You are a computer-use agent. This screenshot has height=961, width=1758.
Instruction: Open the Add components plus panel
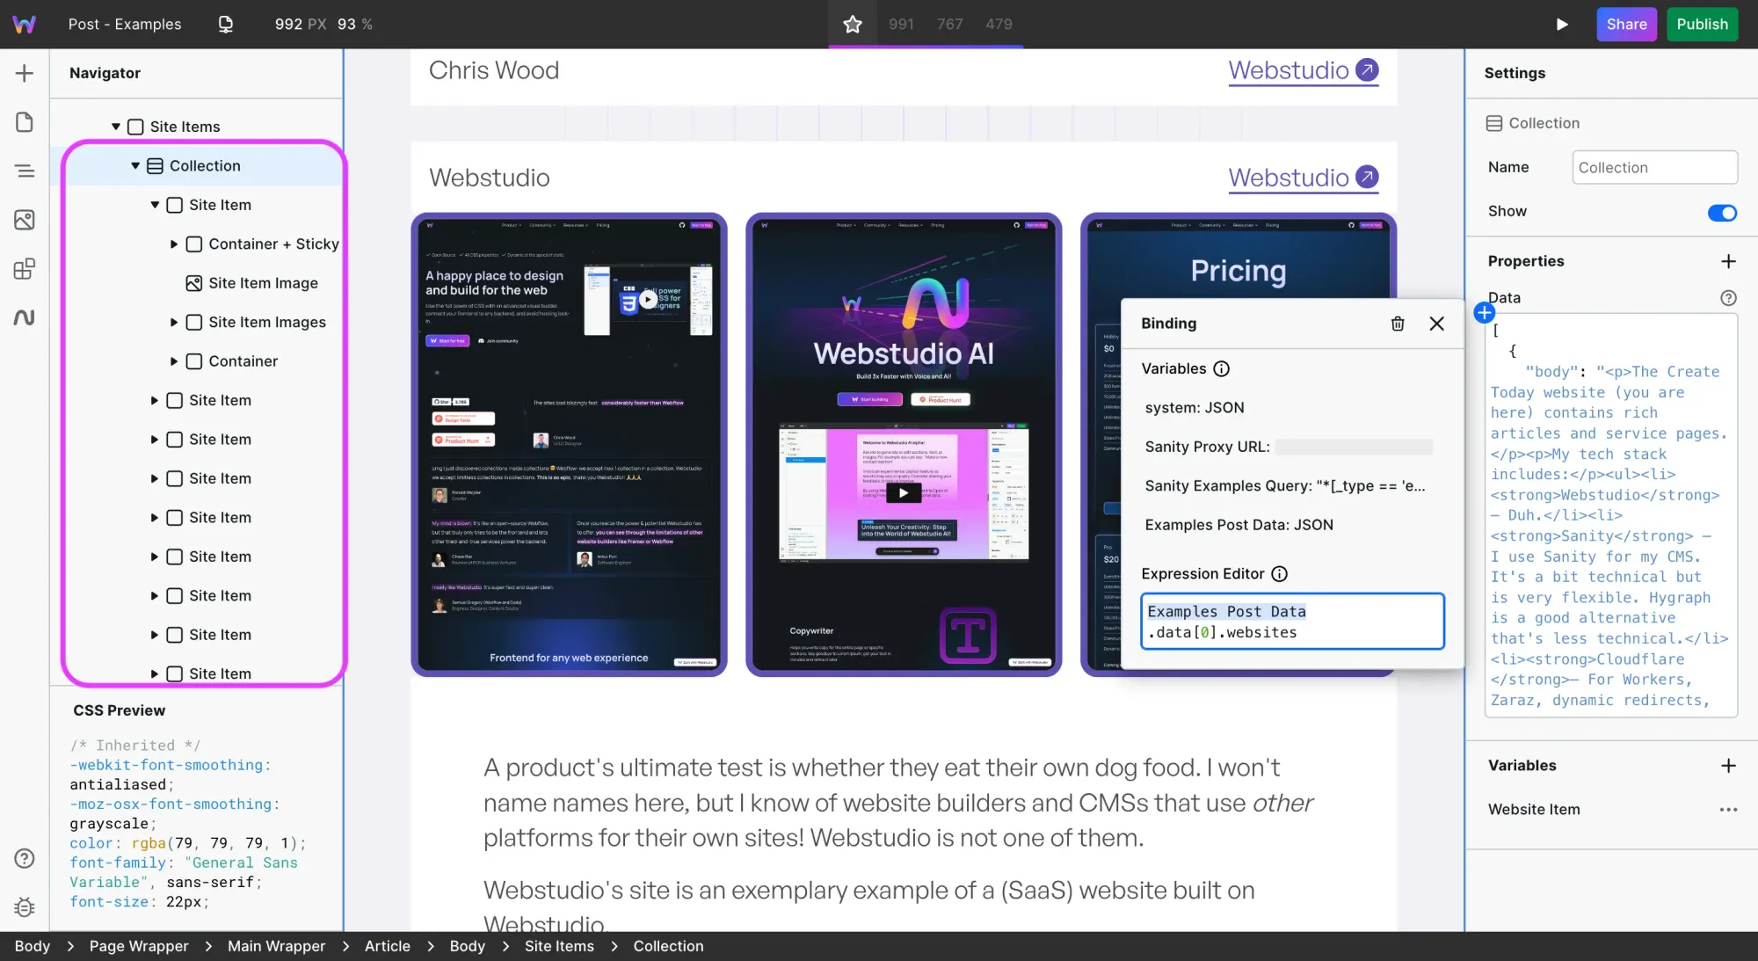click(25, 73)
